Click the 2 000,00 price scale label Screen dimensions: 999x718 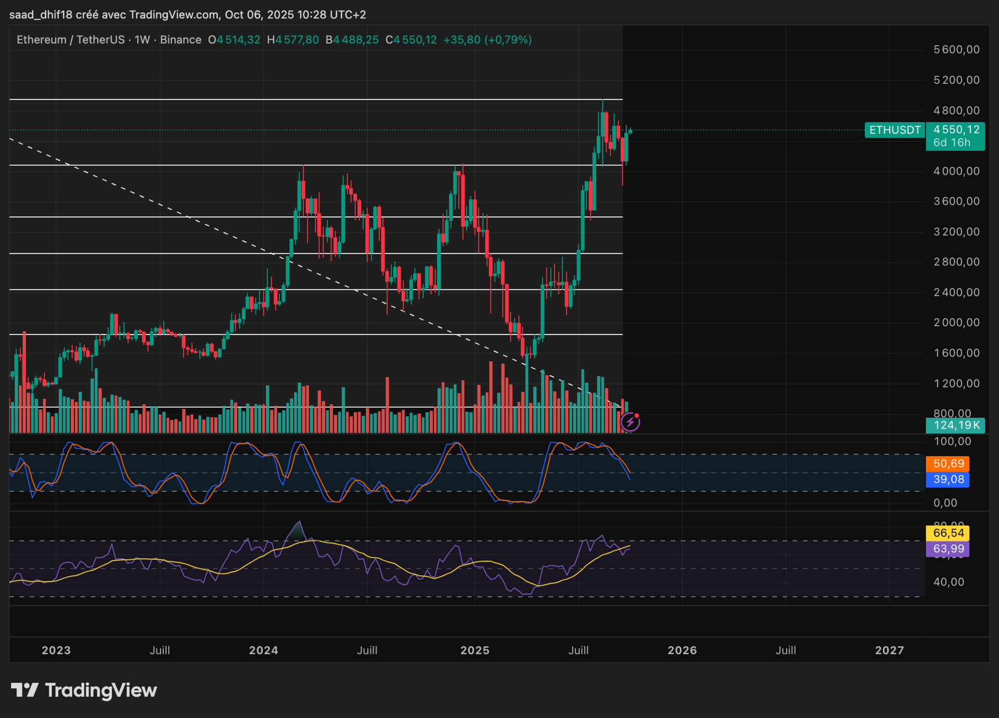click(x=956, y=323)
